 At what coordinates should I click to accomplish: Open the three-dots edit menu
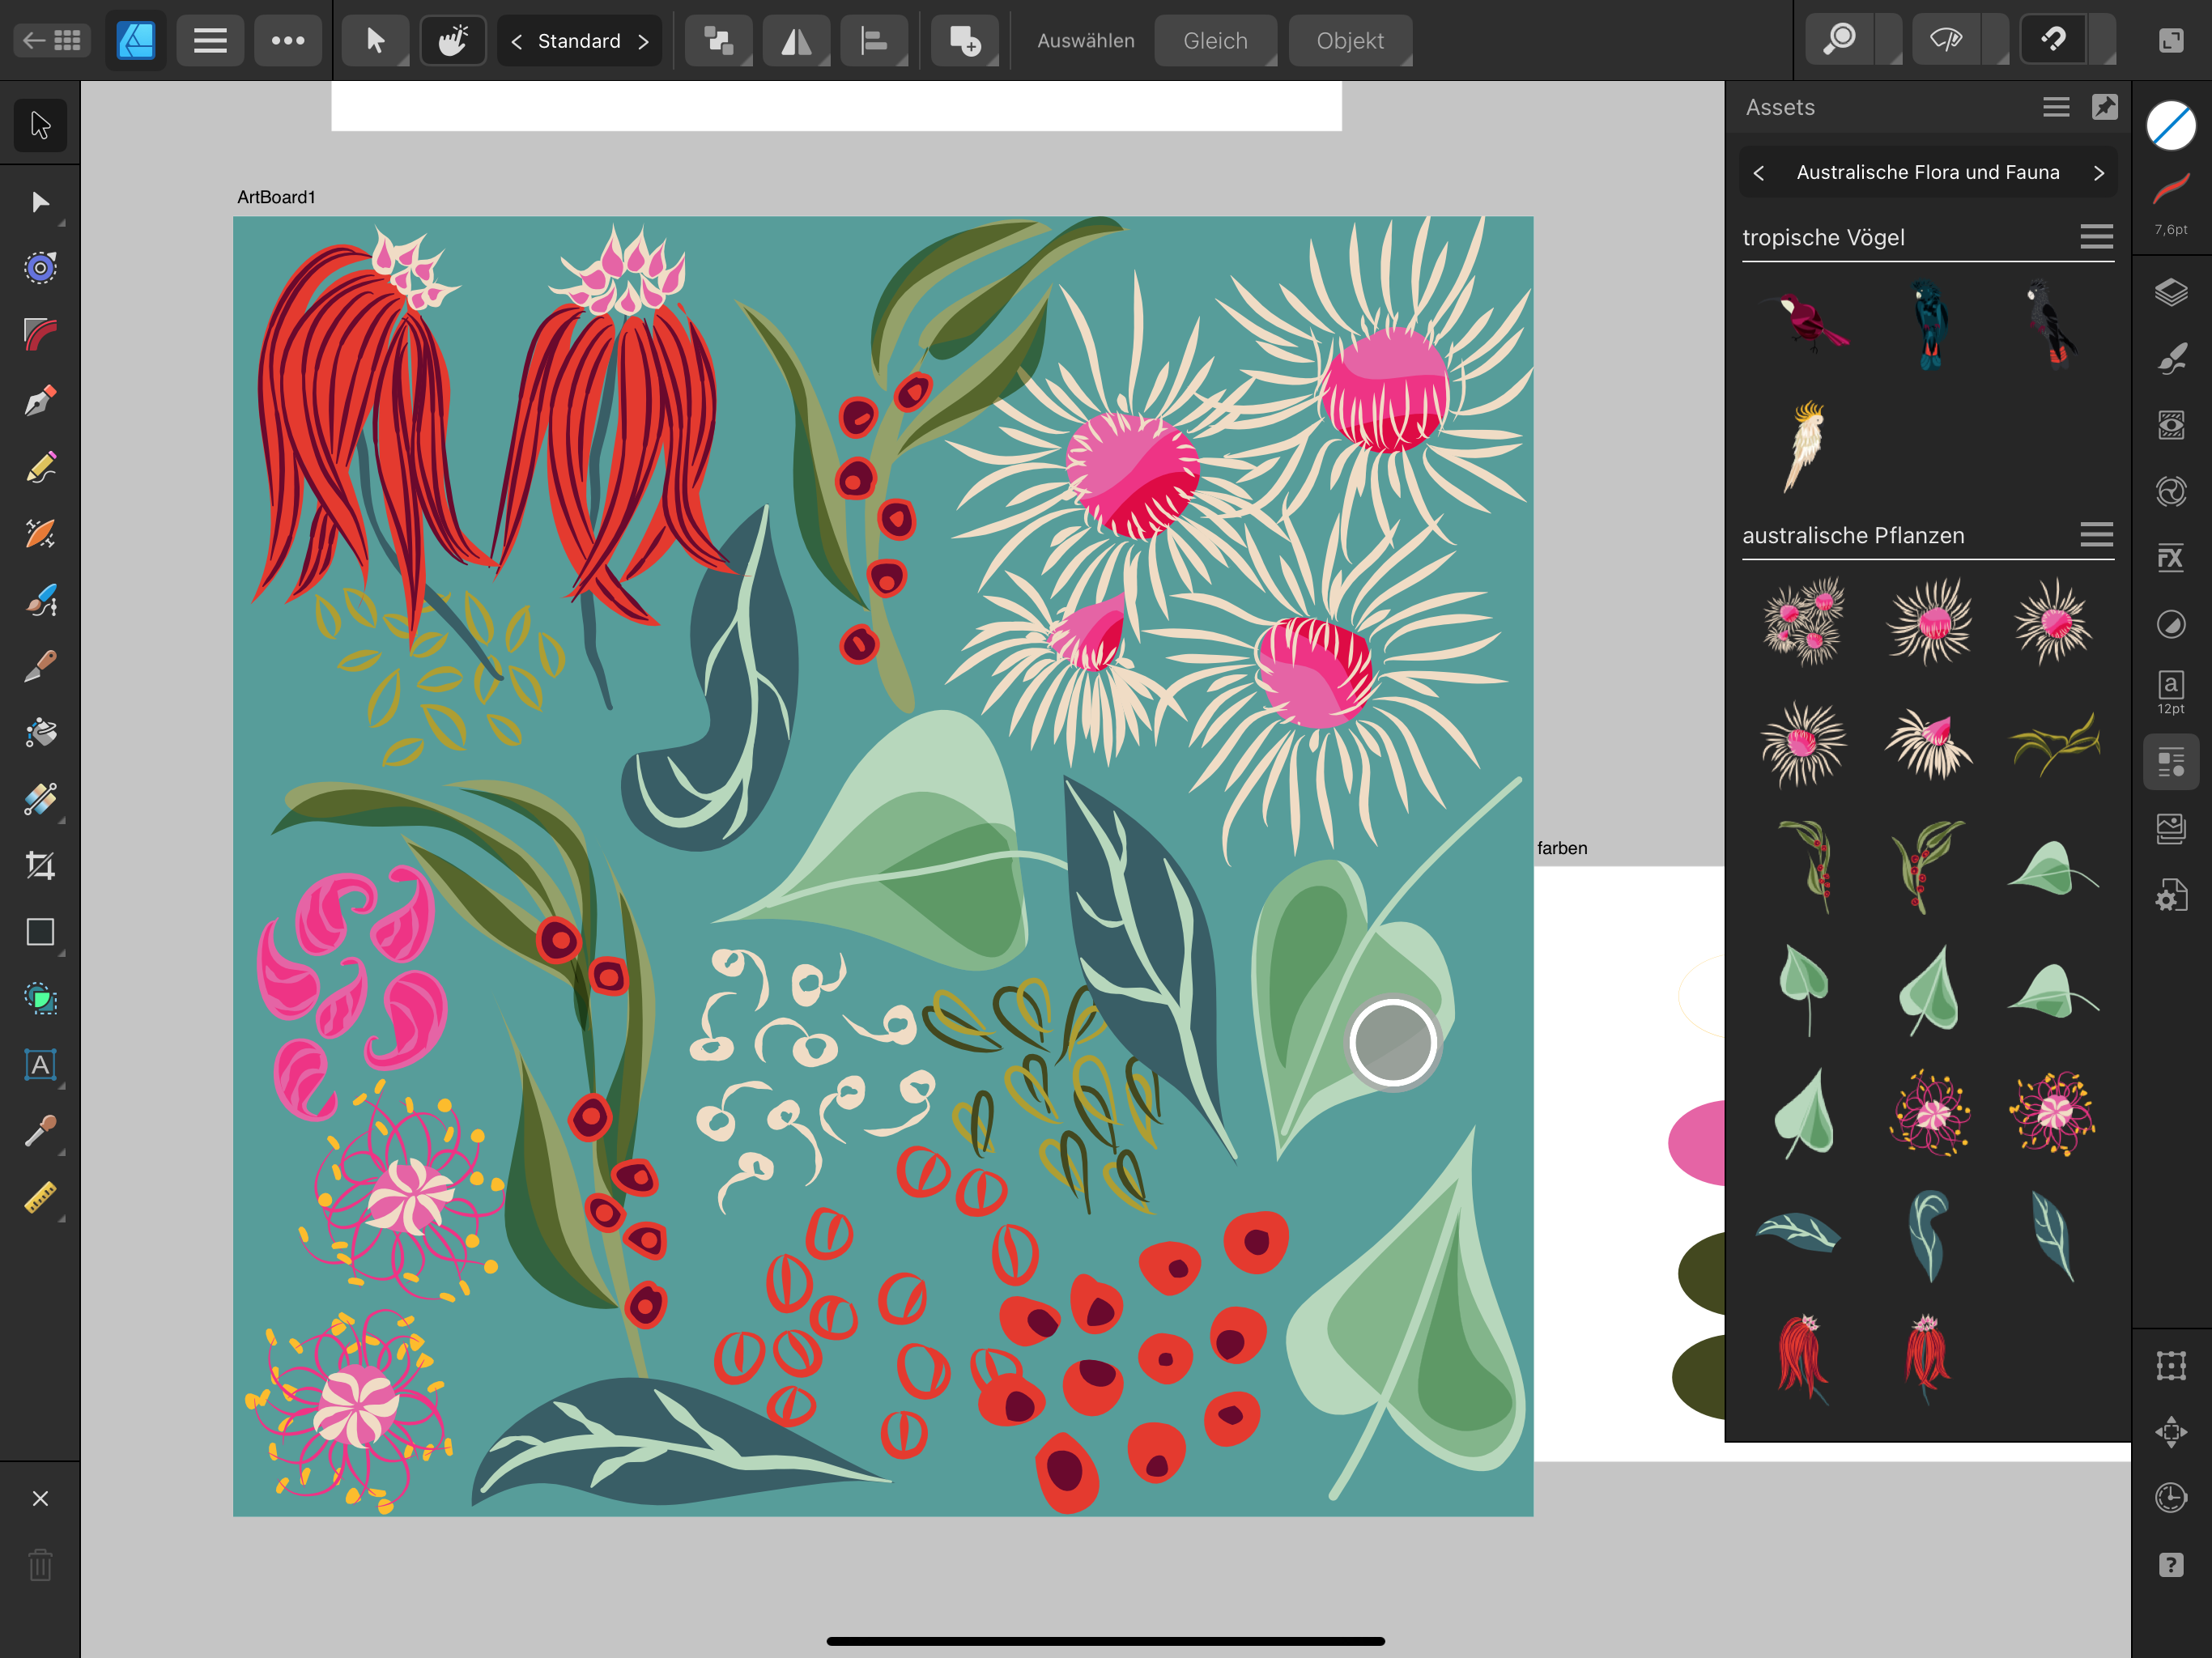point(288,40)
